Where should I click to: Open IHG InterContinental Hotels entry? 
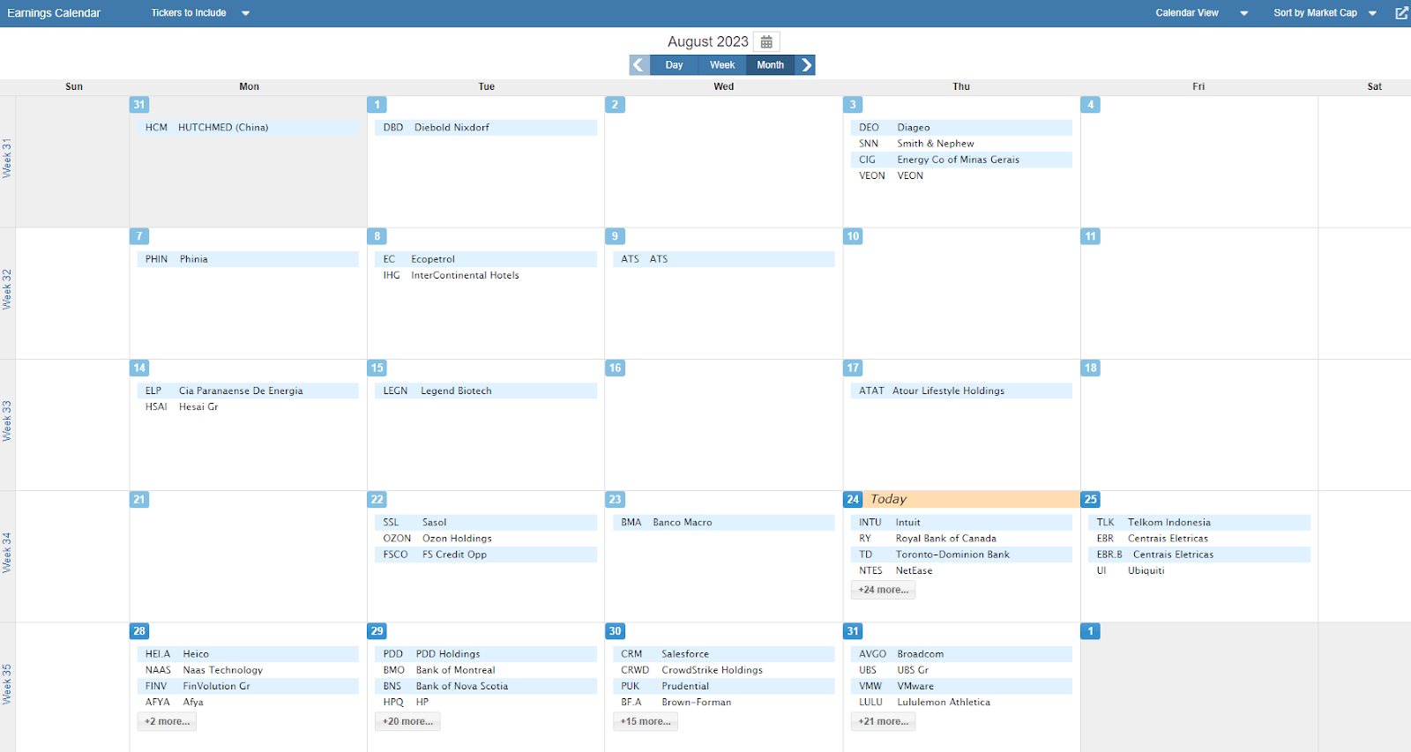click(486, 275)
